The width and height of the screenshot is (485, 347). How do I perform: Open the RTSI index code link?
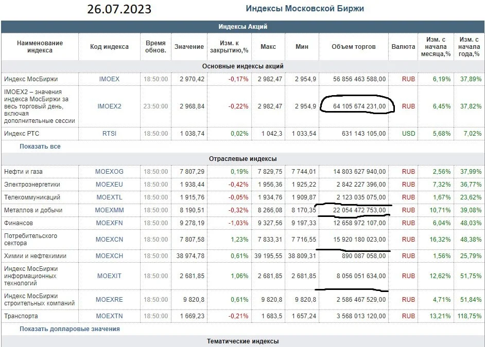pyautogui.click(x=109, y=133)
